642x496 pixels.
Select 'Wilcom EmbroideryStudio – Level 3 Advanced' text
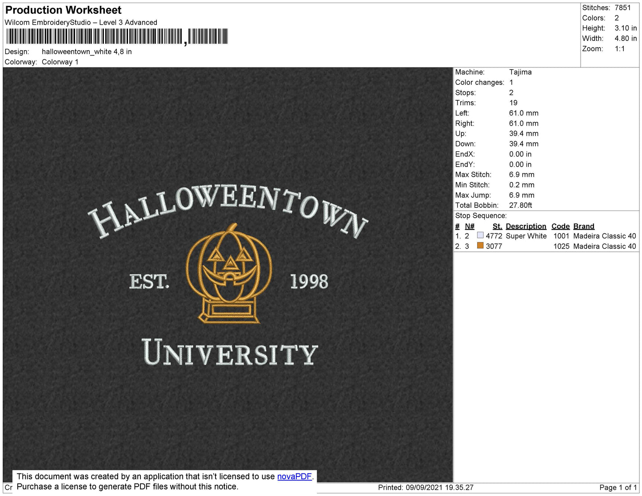(x=81, y=22)
